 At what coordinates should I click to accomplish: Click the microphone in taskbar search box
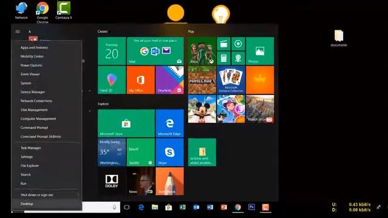coord(115,207)
